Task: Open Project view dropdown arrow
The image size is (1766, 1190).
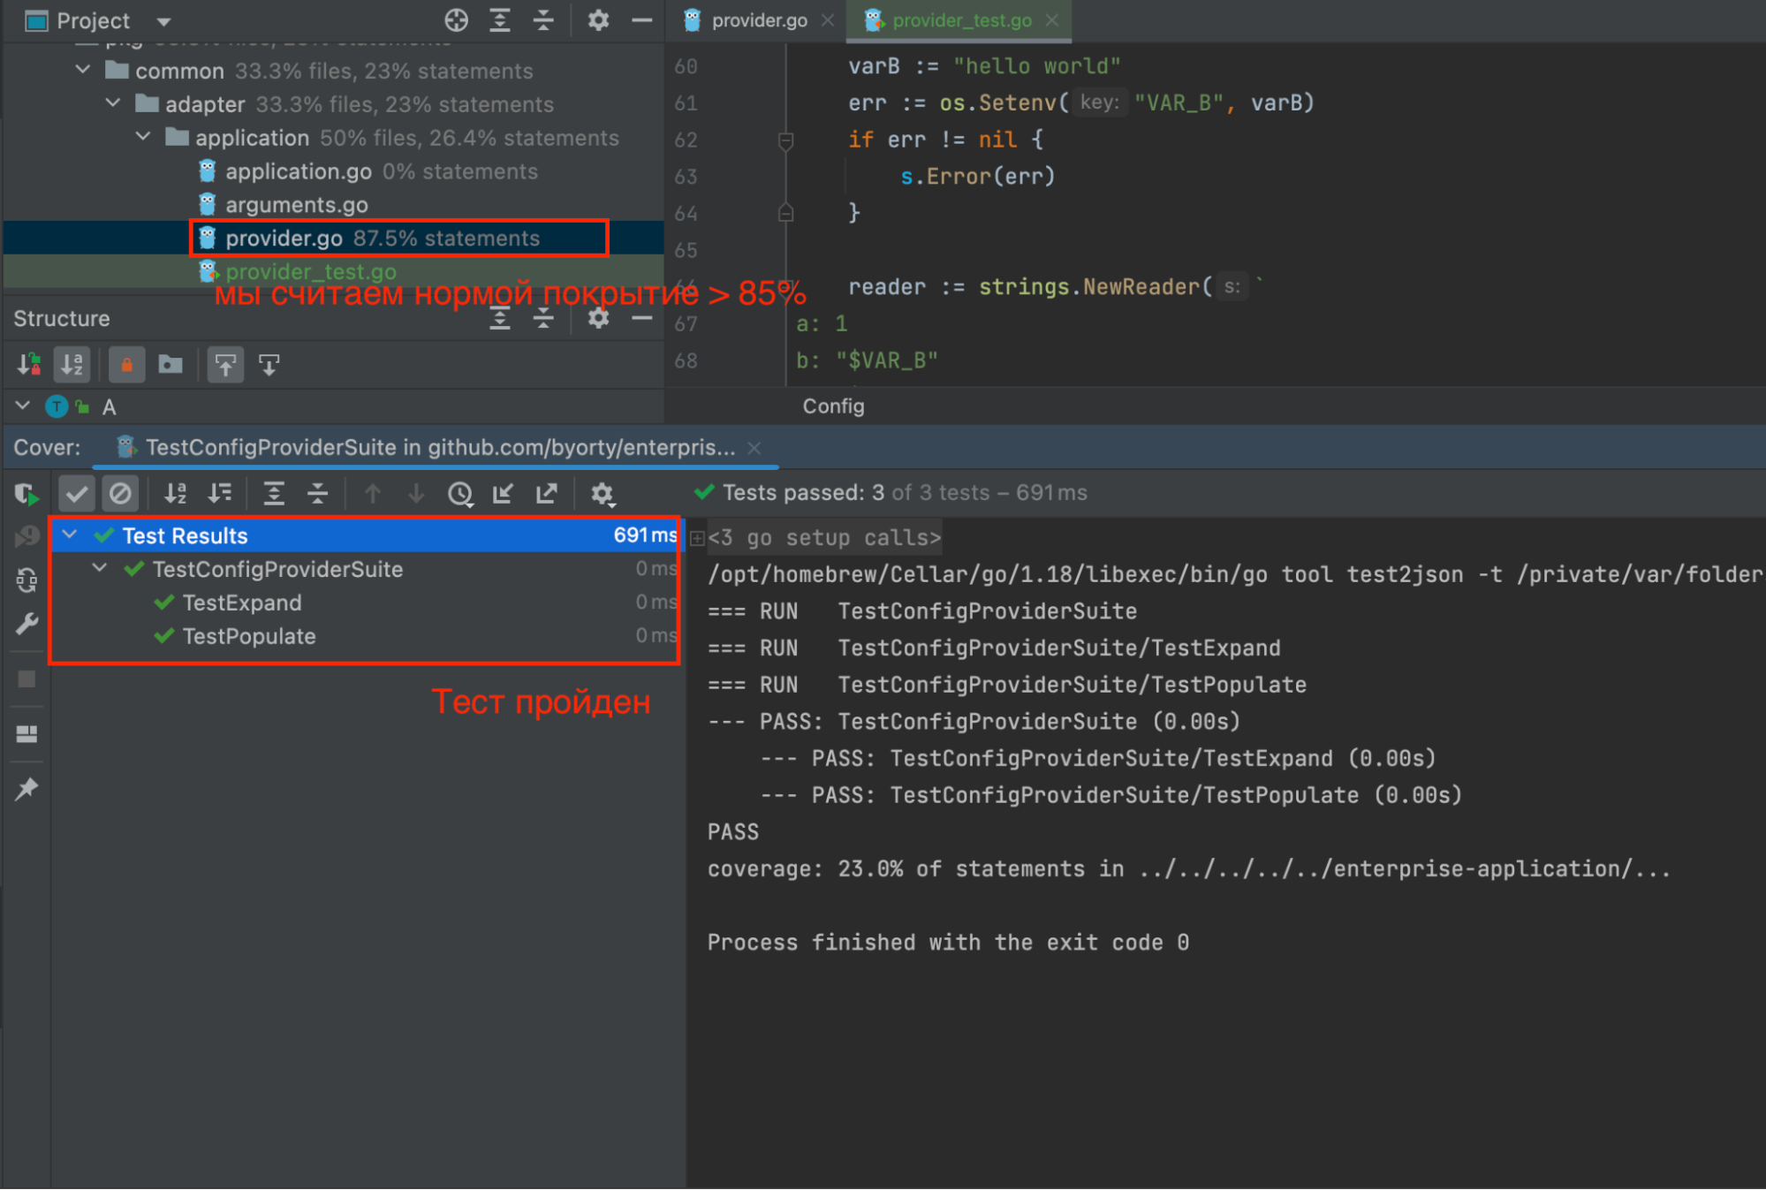Action: tap(163, 21)
